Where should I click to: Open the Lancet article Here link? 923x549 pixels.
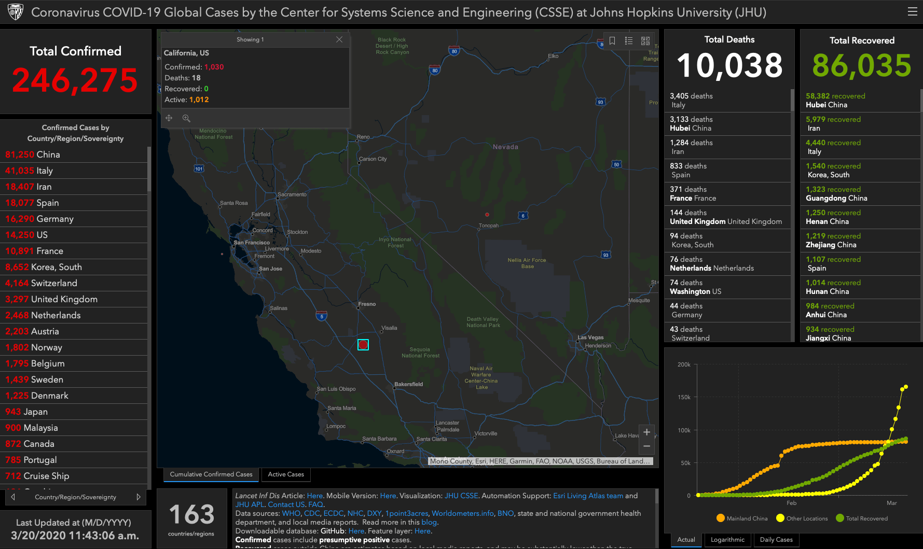click(314, 496)
